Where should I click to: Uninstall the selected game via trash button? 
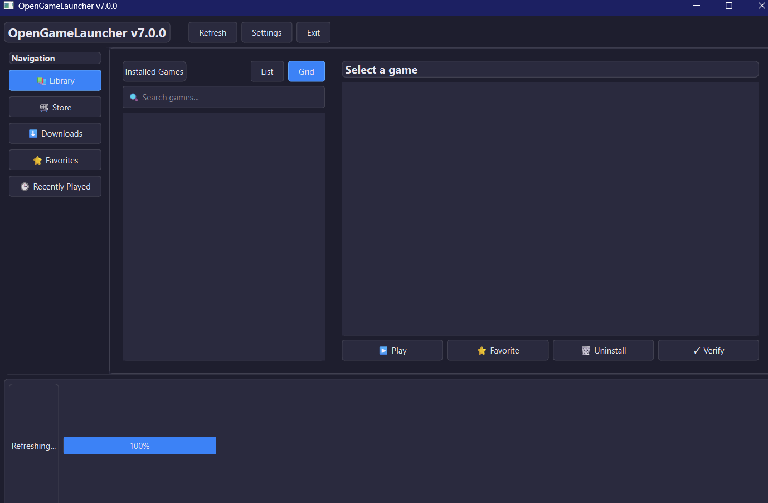(603, 350)
